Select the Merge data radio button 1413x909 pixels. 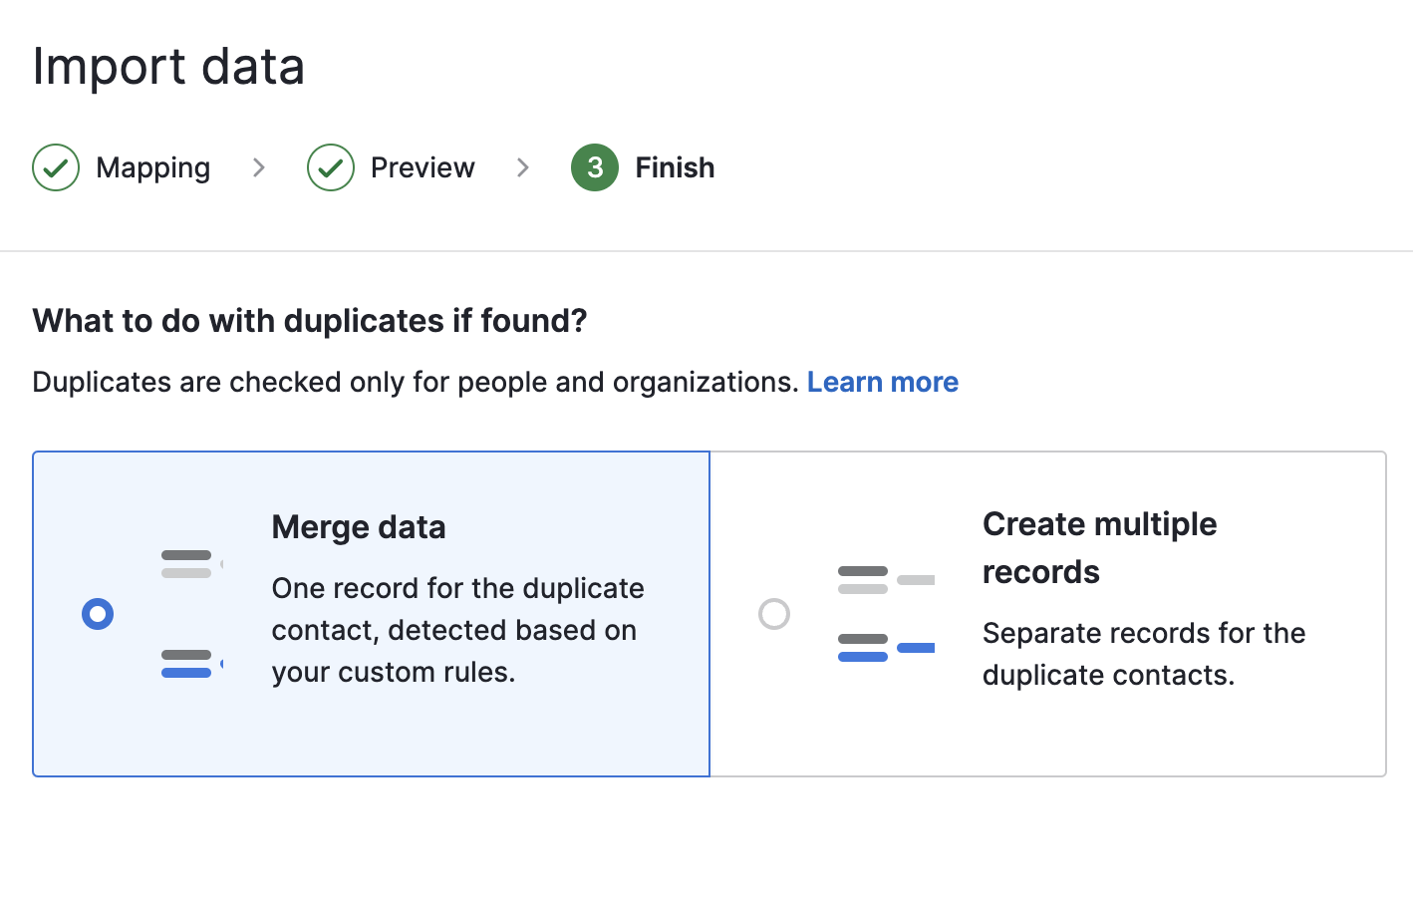tap(97, 614)
